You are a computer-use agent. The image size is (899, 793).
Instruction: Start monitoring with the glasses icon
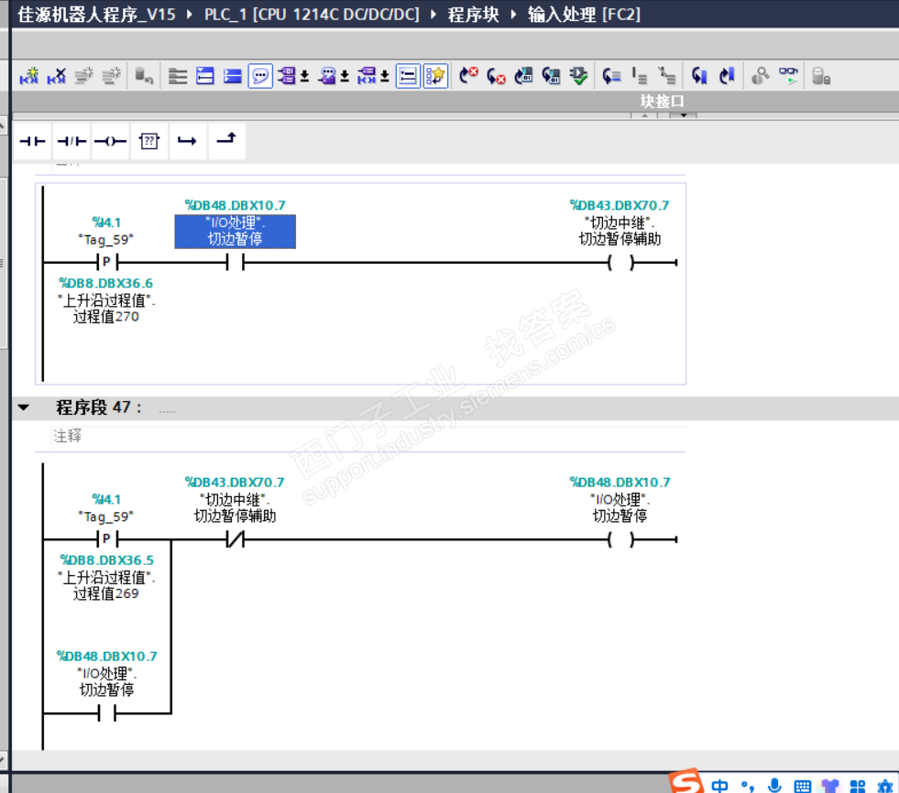coord(789,76)
